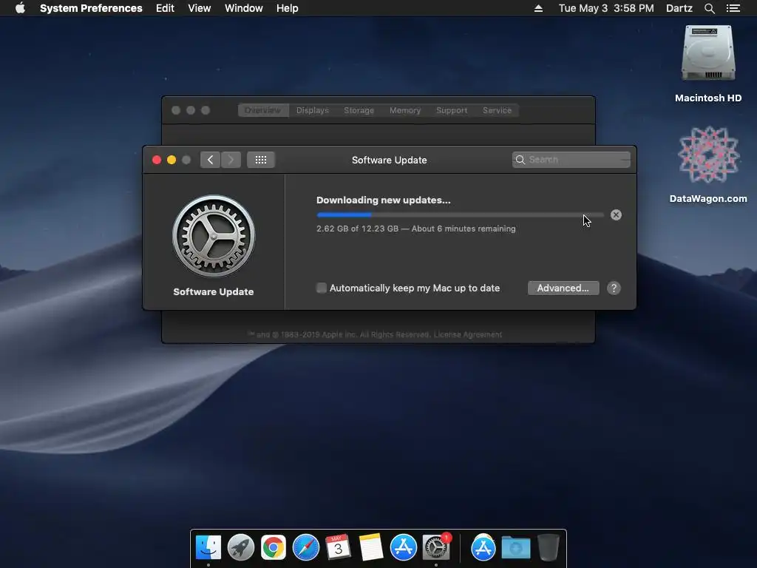This screenshot has width=757, height=568.
Task: Launch Google Chrome from the Dock
Action: (274, 547)
